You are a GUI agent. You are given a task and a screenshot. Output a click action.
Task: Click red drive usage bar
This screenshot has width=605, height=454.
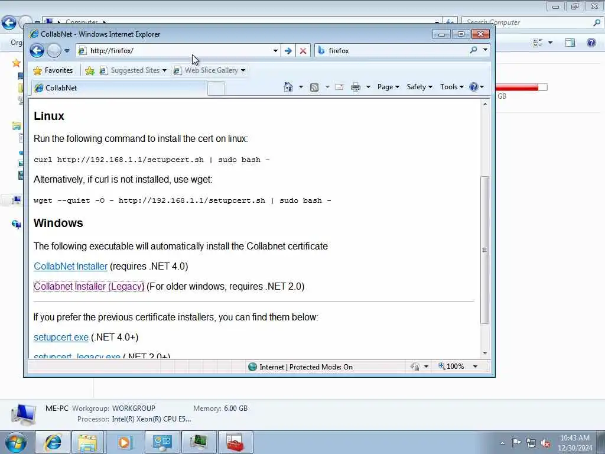click(521, 87)
